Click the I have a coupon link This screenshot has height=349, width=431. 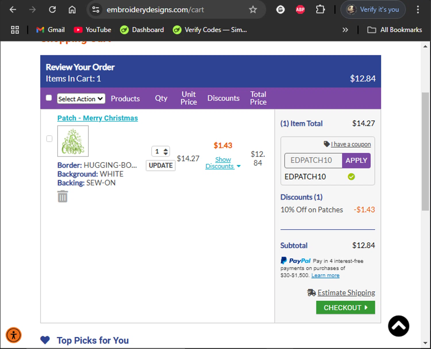[351, 144]
